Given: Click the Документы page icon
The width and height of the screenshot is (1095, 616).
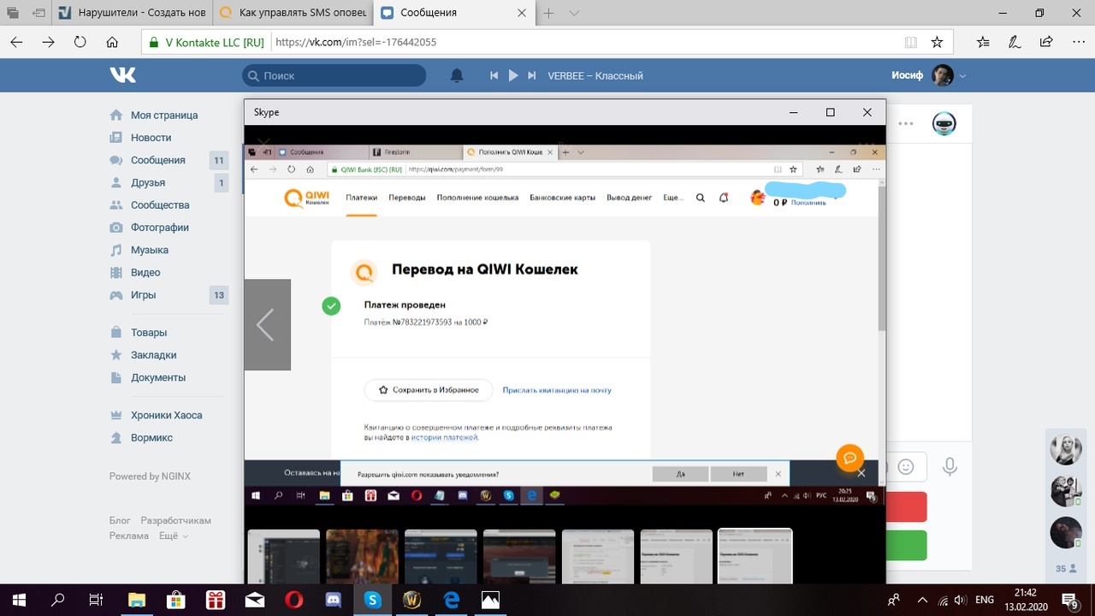Looking at the screenshot, I should tap(115, 377).
